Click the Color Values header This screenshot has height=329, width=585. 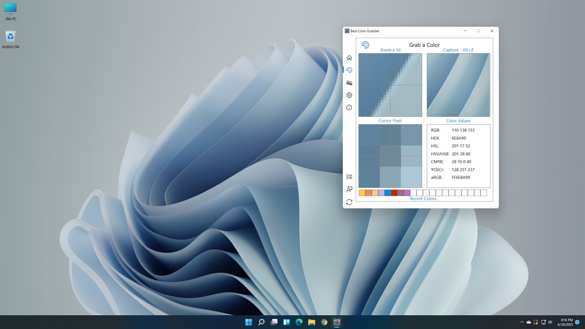[x=458, y=120]
